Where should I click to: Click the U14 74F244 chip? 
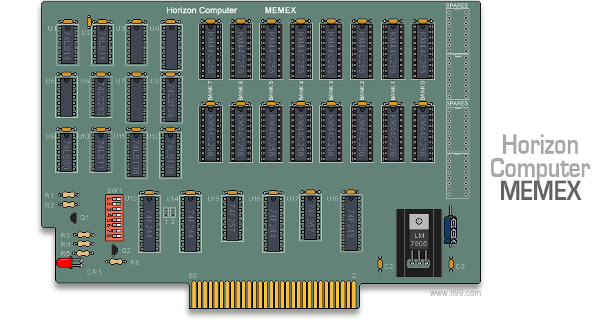point(190,223)
